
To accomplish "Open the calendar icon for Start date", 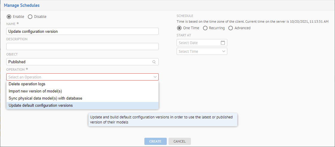I will click(x=223, y=43).
